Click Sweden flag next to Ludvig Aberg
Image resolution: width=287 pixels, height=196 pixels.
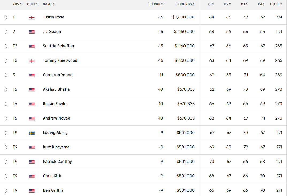pyautogui.click(x=32, y=133)
